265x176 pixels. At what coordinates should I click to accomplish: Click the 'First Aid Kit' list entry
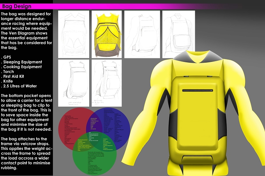(12, 76)
